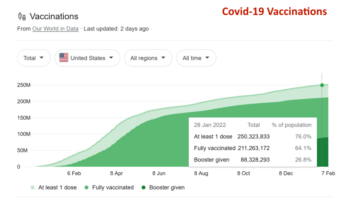Click the Vaccinations heading text

pyautogui.click(x=54, y=17)
